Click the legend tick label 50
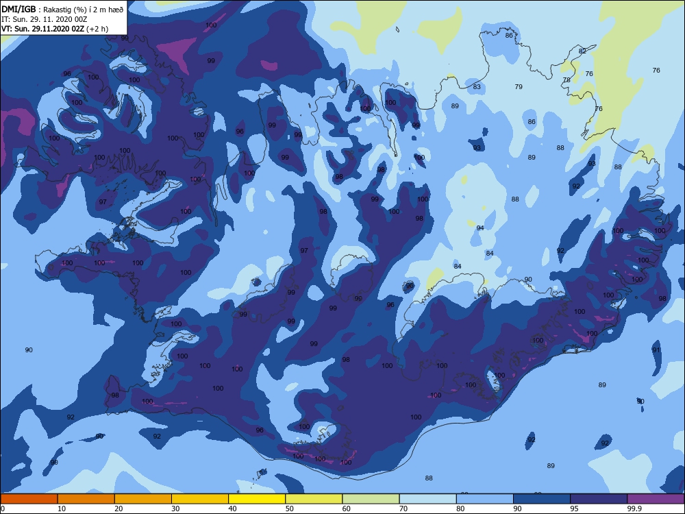 point(289,509)
